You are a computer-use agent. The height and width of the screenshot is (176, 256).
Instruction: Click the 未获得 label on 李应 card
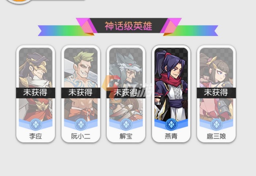[35, 92]
